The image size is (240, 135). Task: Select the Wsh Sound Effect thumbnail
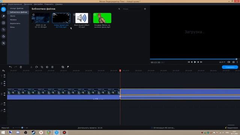click(82, 18)
